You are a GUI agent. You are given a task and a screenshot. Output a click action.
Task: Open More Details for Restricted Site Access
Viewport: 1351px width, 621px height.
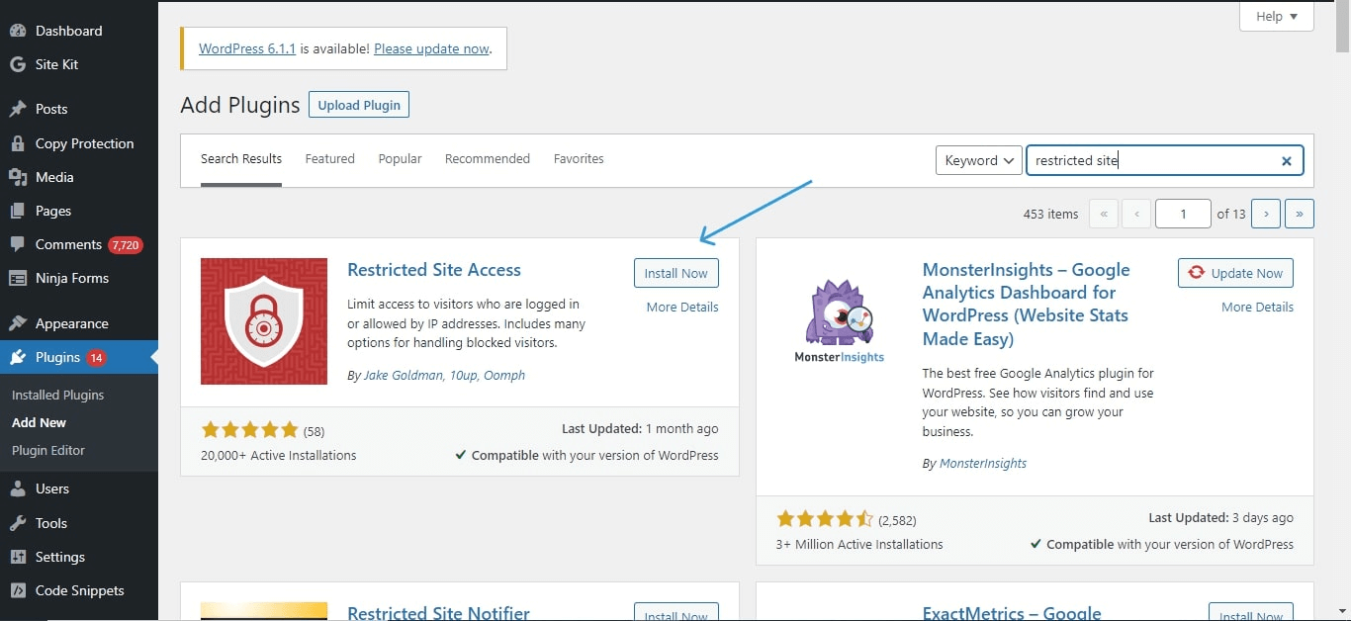(682, 307)
